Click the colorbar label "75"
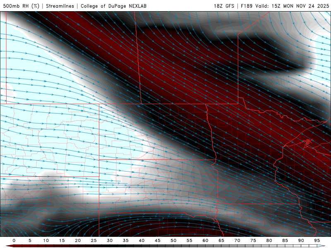This screenshot has width=331, height=248. point(253,241)
